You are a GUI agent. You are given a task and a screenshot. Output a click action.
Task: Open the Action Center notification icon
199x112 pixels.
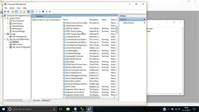pyautogui.click(x=194, y=109)
